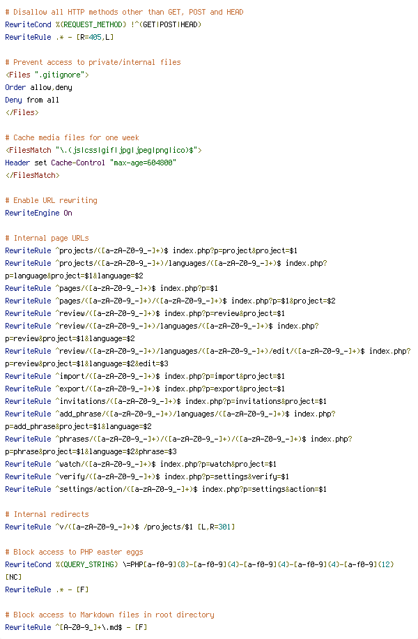Click the continuation line 'p=review&project=$1&language=$2'
Viewport: 418px width, 639px height.
[70, 338]
